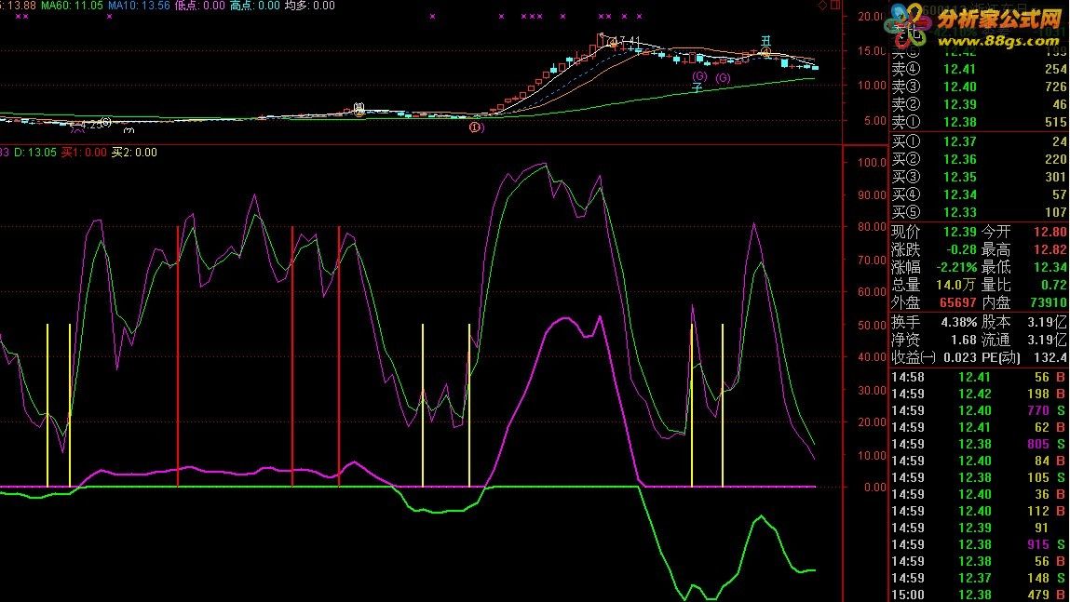Image resolution: width=1070 pixels, height=602 pixels.
Task: Select the 15:00 trade row with volume 479
Action: pyautogui.click(x=980, y=595)
